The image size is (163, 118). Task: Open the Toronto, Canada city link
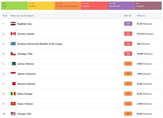26,34
